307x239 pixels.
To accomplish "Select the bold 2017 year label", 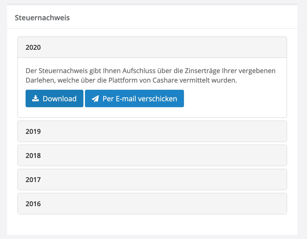I will tap(33, 180).
